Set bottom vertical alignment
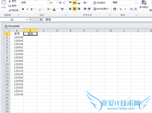Image resolution: width=152 pixels, height=113 pixels. [x=79, y=3]
